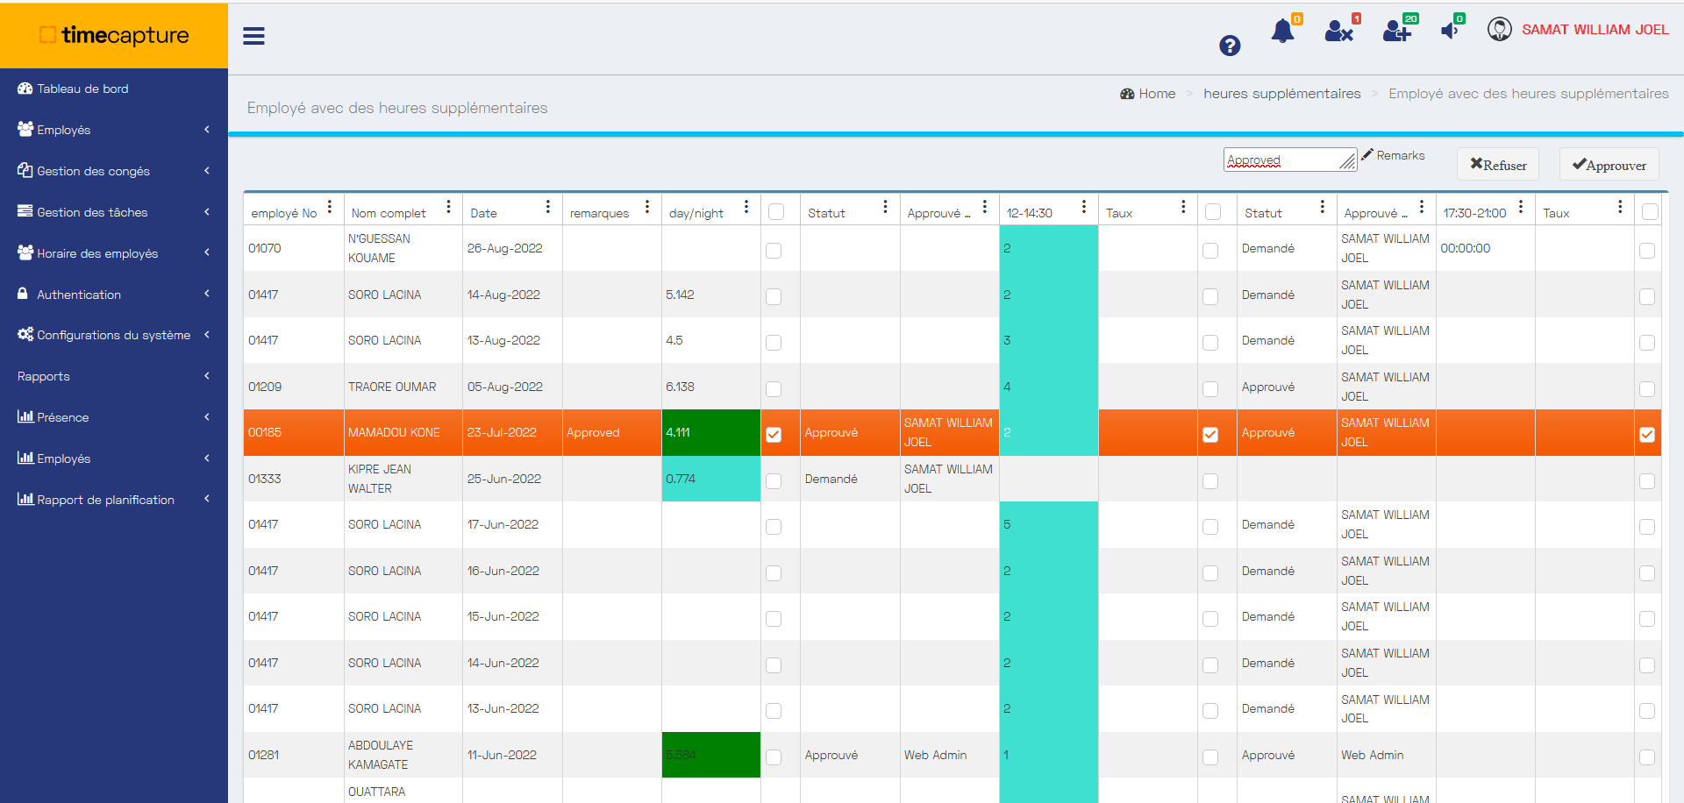This screenshot has width=1684, height=803.
Task: Select the 0.774 cell for KIPRE JEAN WALTER
Action: click(711, 479)
